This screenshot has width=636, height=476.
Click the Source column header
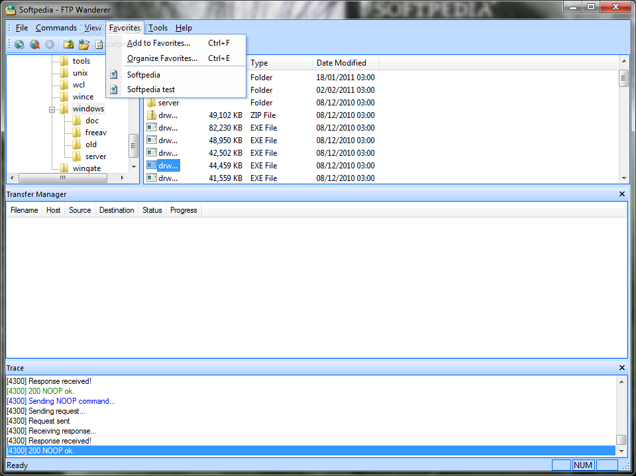coord(79,210)
